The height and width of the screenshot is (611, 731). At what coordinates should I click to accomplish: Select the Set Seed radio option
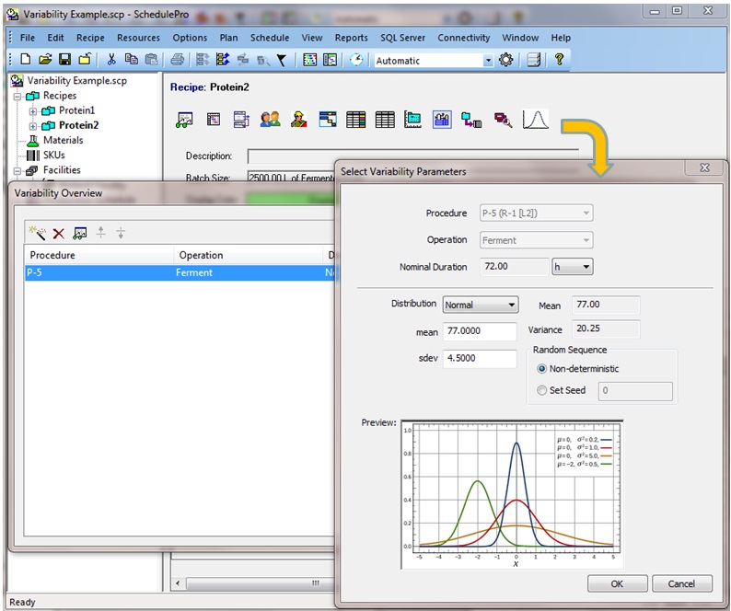coord(541,390)
